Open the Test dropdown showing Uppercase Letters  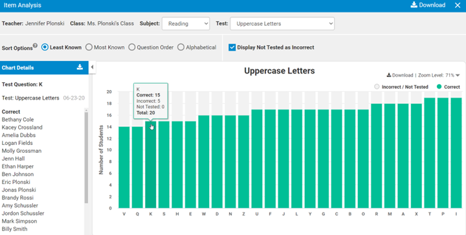[x=282, y=24]
